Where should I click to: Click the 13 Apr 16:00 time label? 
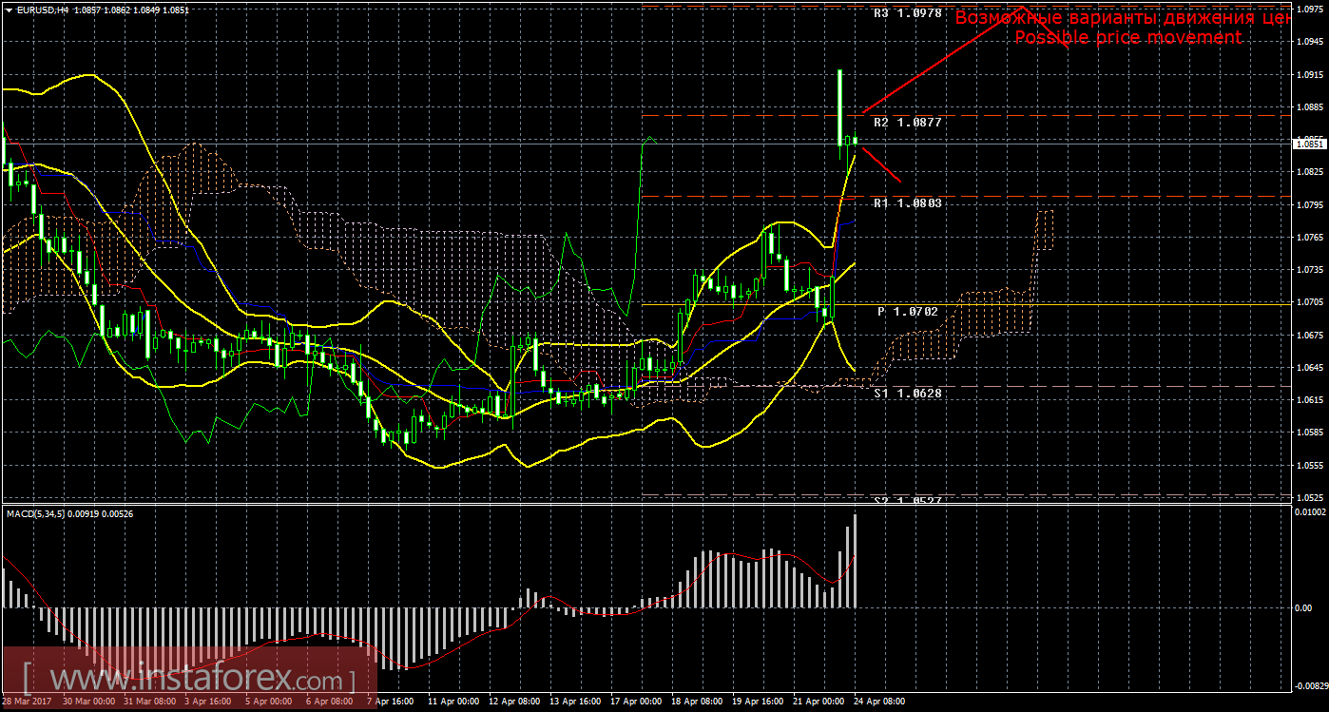coord(574,702)
